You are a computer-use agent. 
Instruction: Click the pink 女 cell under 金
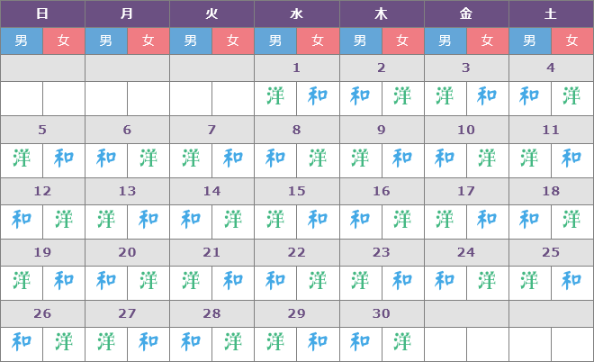pyautogui.click(x=487, y=41)
